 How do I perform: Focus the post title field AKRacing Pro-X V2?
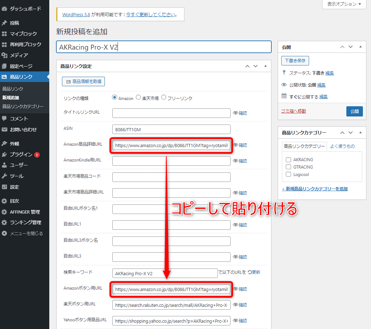point(164,47)
